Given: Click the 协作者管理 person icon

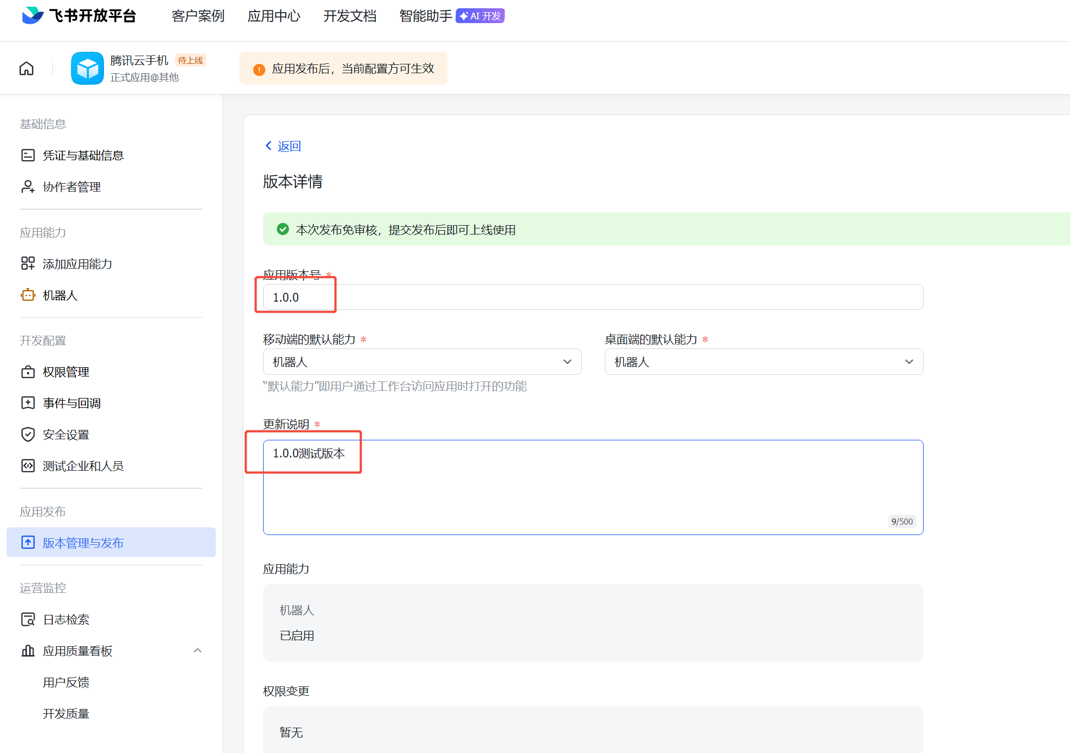Looking at the screenshot, I should pyautogui.click(x=28, y=187).
